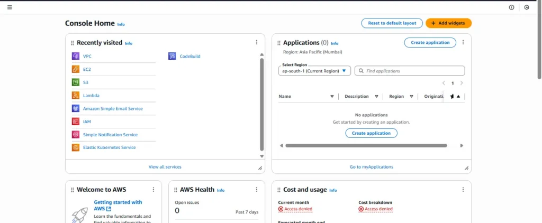This screenshot has width=542, height=223.
Task: Open Cost and usage widget options menu
Action: 463,190
